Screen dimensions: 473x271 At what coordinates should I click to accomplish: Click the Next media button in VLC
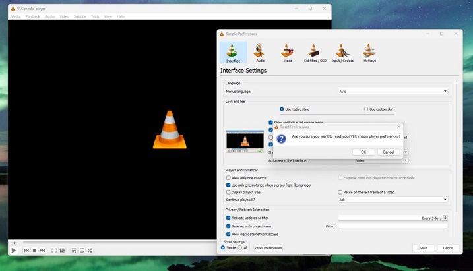pos(42,250)
